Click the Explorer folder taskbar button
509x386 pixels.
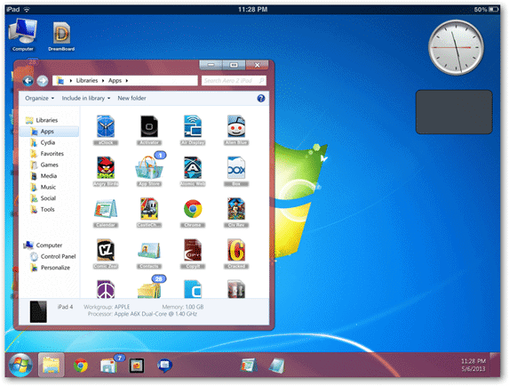click(51, 366)
